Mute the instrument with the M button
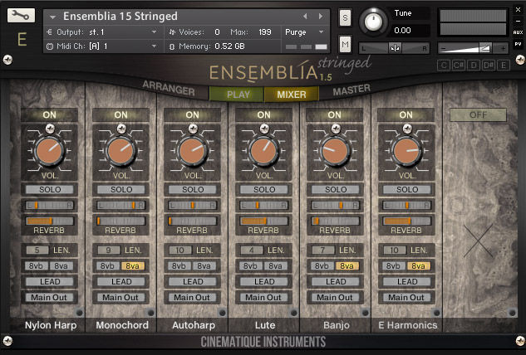Viewport: 526px width, 355px height. (x=345, y=45)
